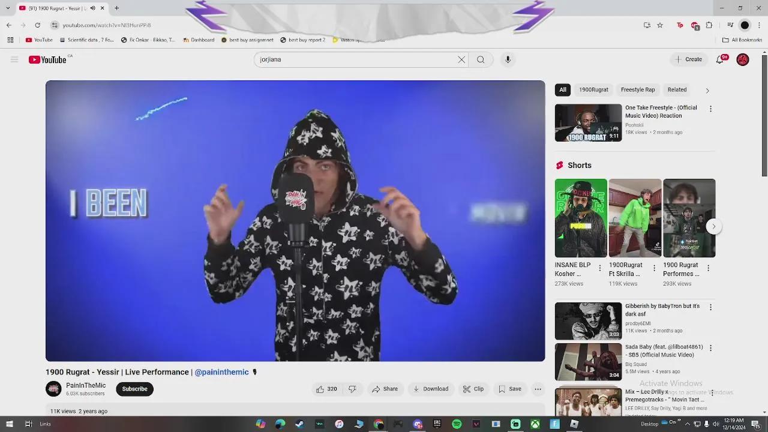Click the INSANE BLP Kosher short thumbnail
This screenshot has width=768, height=432.
tap(581, 218)
